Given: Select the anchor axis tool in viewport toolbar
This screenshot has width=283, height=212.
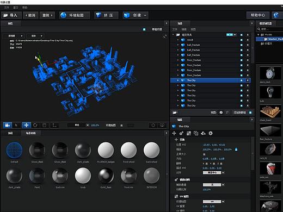Looking at the screenshot, I should tap(54, 125).
